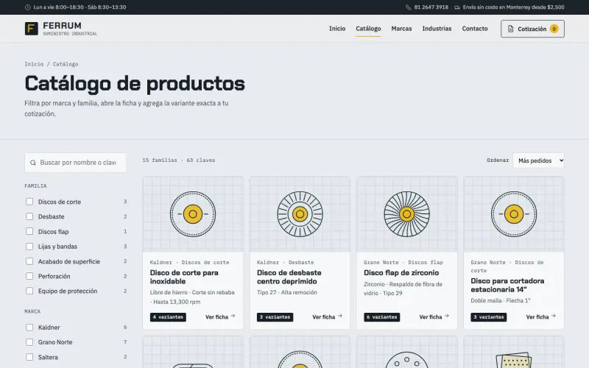Click the yellow quote counter badge
589x368 pixels.
tap(554, 29)
